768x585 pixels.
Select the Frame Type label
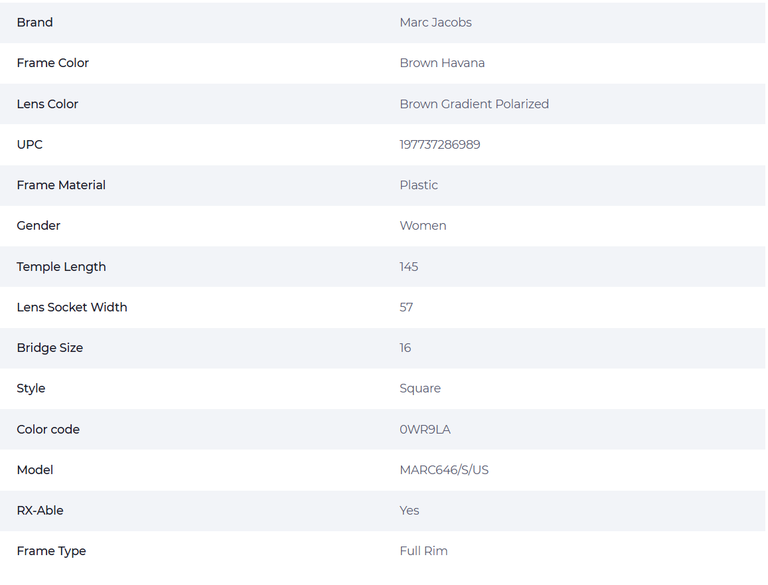pyautogui.click(x=51, y=551)
